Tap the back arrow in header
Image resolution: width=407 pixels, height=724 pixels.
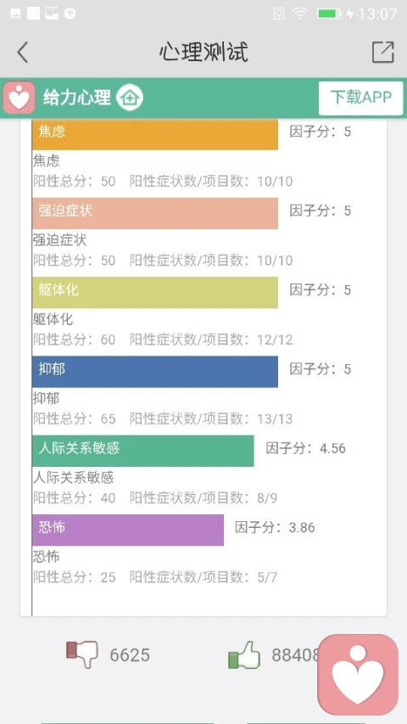coord(22,52)
